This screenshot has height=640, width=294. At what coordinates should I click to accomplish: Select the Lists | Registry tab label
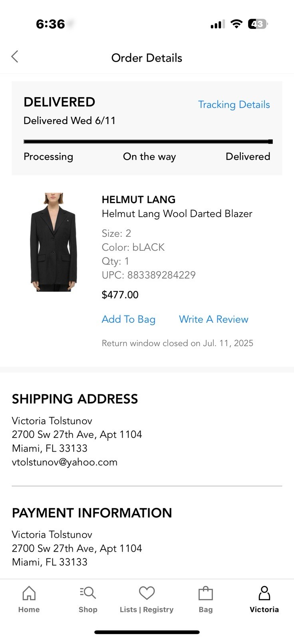click(147, 610)
